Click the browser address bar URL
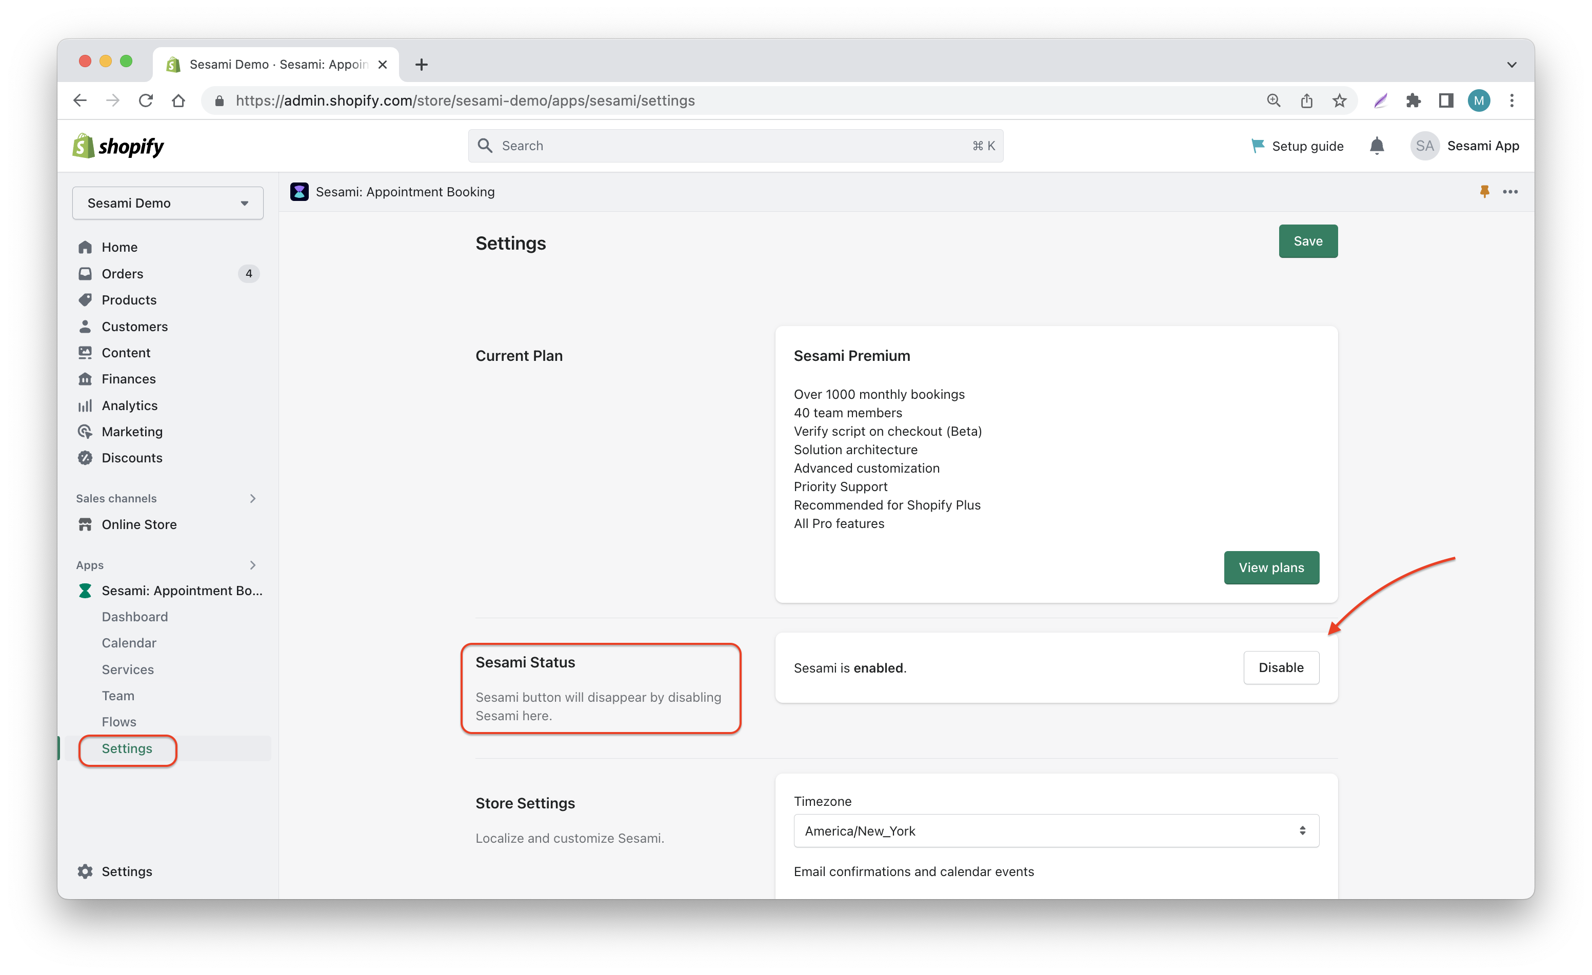This screenshot has height=975, width=1592. pos(465,100)
